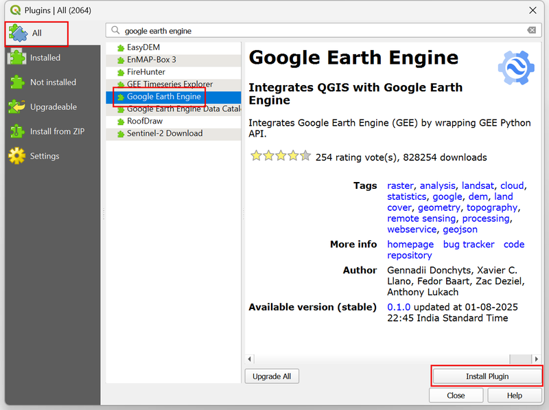
Task: Switch to the Not installed tab
Action: 53,82
